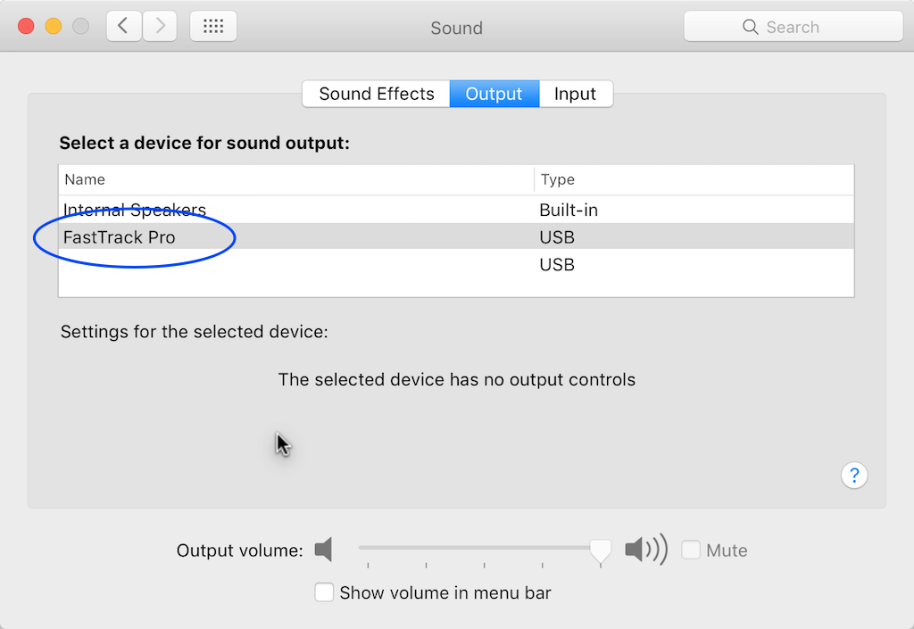The width and height of the screenshot is (914, 629).
Task: Click the Type column header
Action: (694, 179)
